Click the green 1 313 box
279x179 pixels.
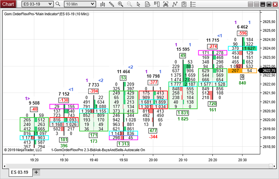123,144
